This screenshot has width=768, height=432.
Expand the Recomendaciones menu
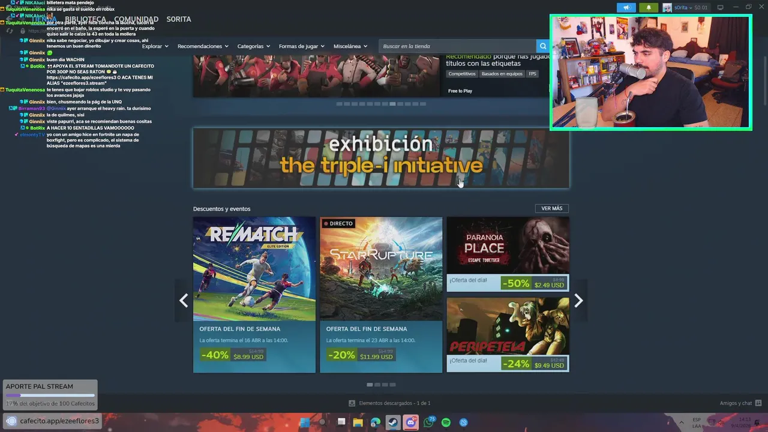[x=203, y=46]
